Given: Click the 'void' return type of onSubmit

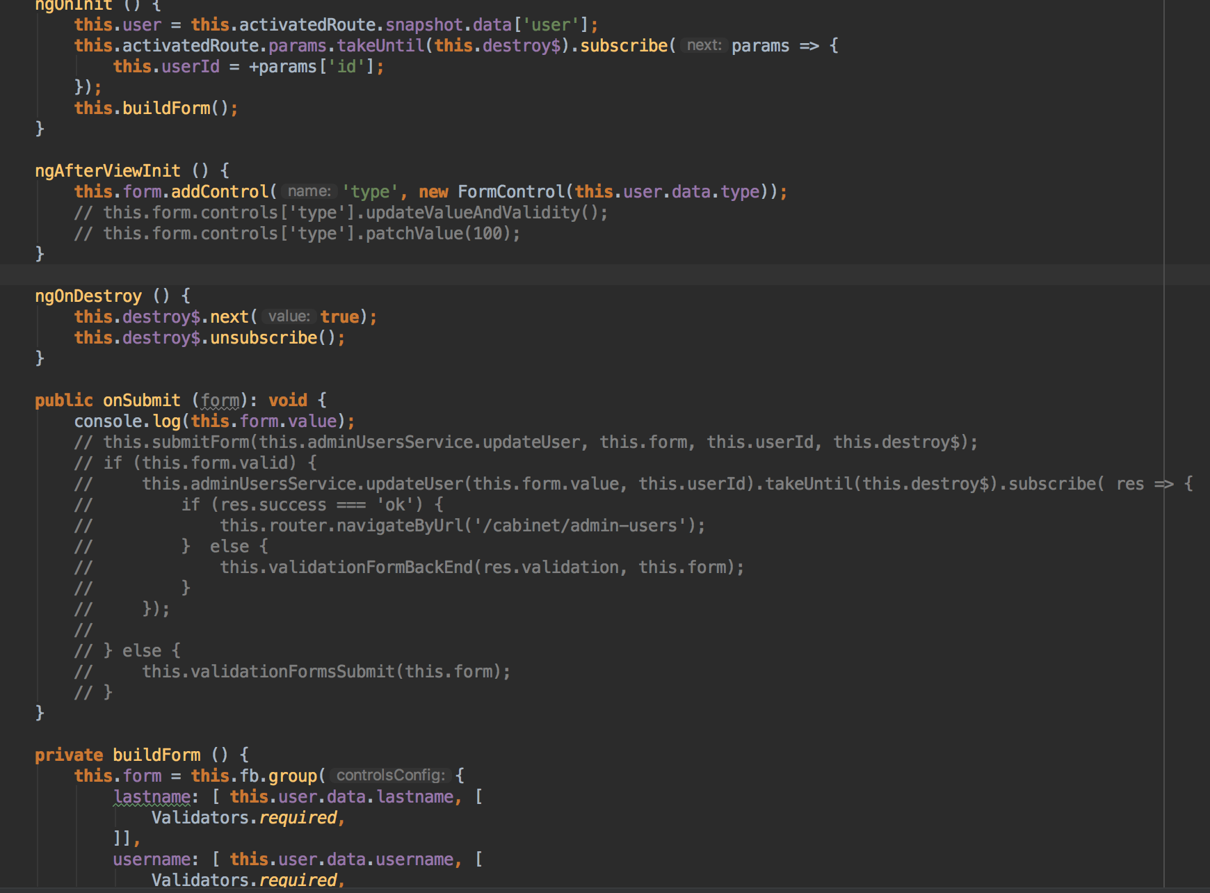Looking at the screenshot, I should click(288, 401).
